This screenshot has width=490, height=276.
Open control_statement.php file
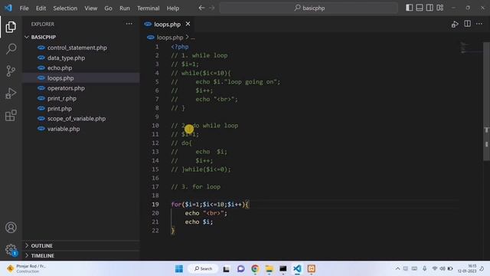point(77,48)
